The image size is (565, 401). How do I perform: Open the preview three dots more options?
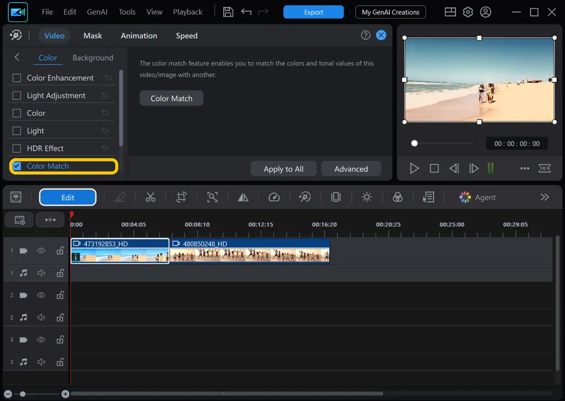tap(525, 168)
